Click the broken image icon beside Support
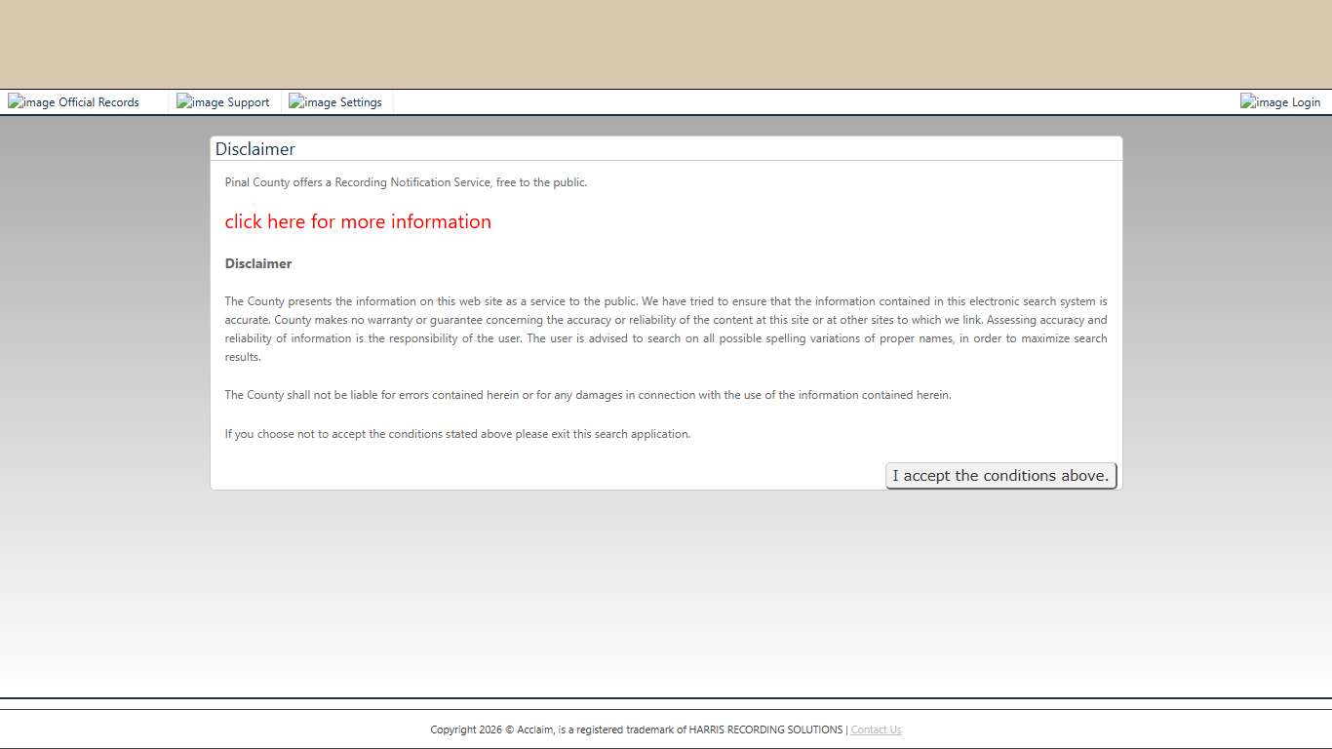Viewport: 1332px width, 749px height. 200,102
